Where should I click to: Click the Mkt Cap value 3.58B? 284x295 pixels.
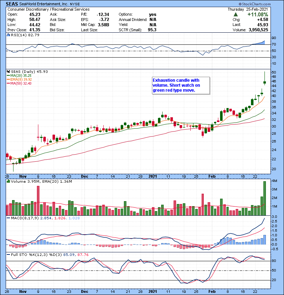point(103,25)
